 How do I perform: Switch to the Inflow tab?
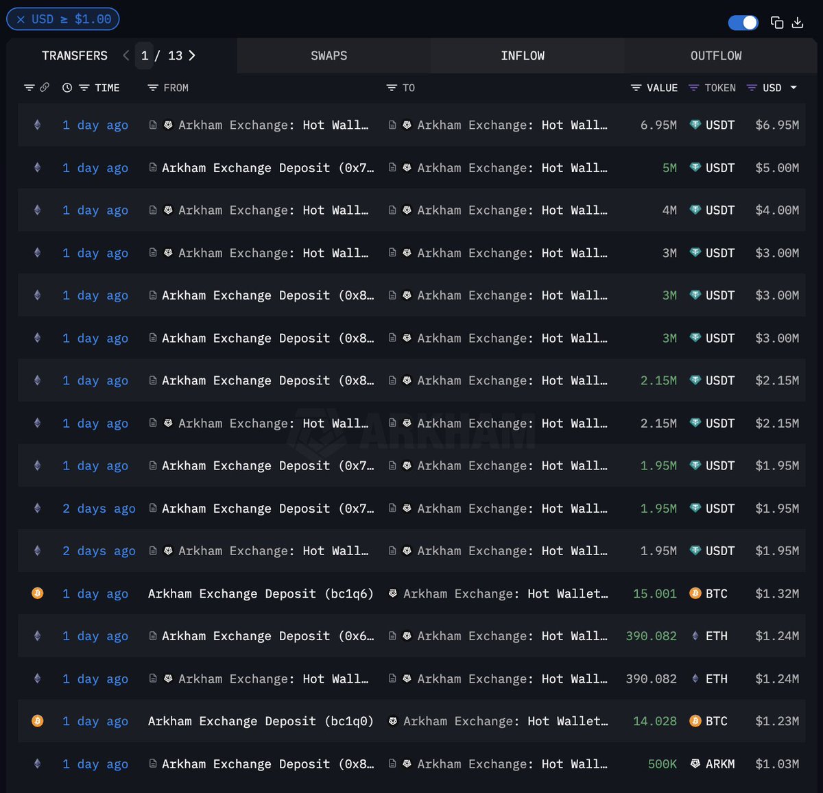point(523,56)
